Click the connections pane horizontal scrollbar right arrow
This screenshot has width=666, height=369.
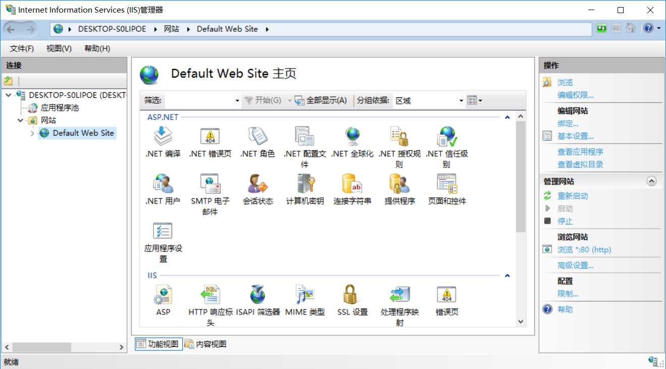[122, 347]
